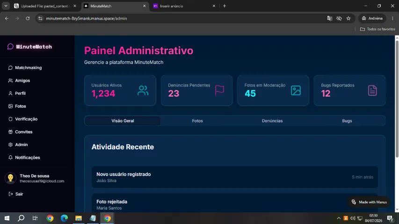Image resolution: width=399 pixels, height=224 pixels.
Task: Show hidden system tray icons
Action: (339, 218)
